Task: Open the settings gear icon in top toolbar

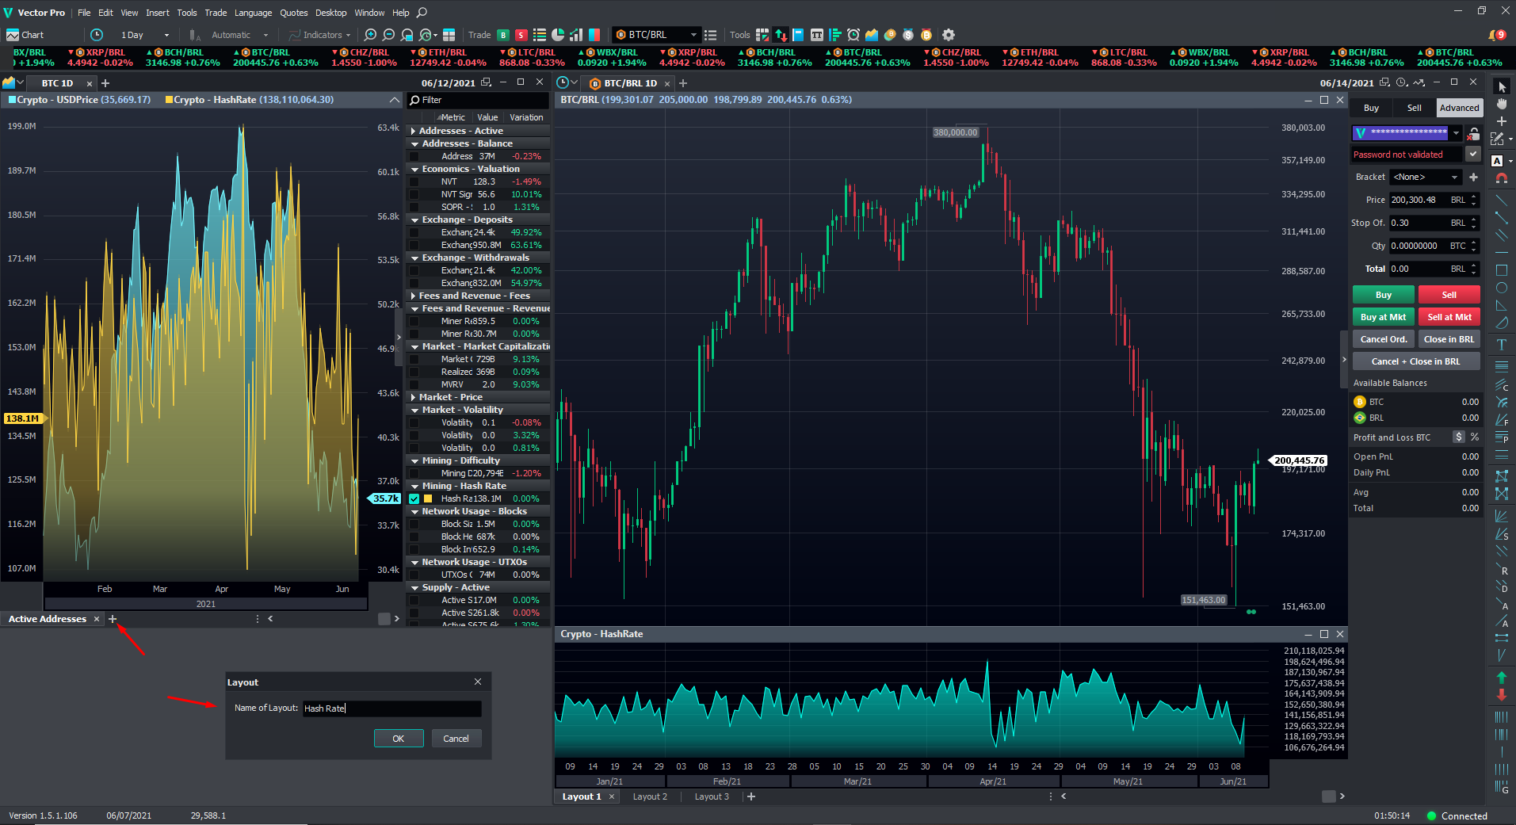Action: point(948,35)
